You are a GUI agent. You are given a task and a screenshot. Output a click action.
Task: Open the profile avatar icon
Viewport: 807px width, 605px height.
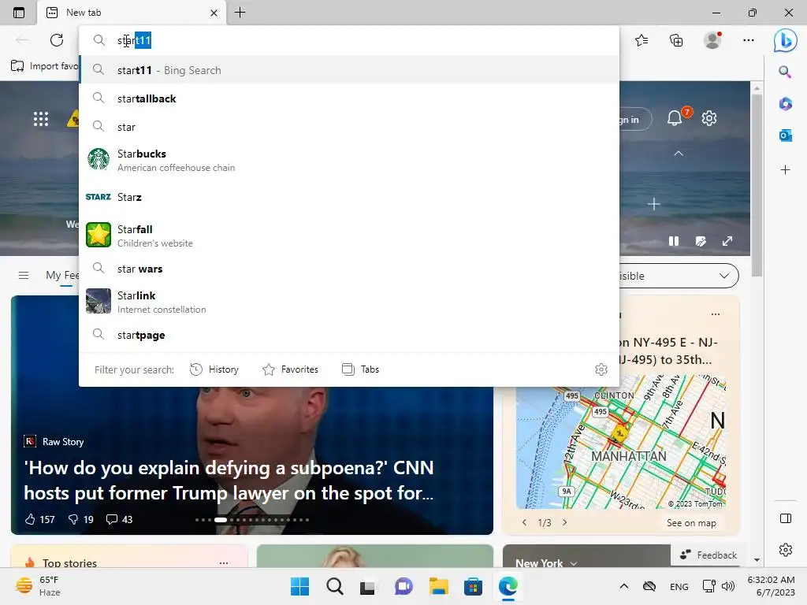tap(712, 40)
